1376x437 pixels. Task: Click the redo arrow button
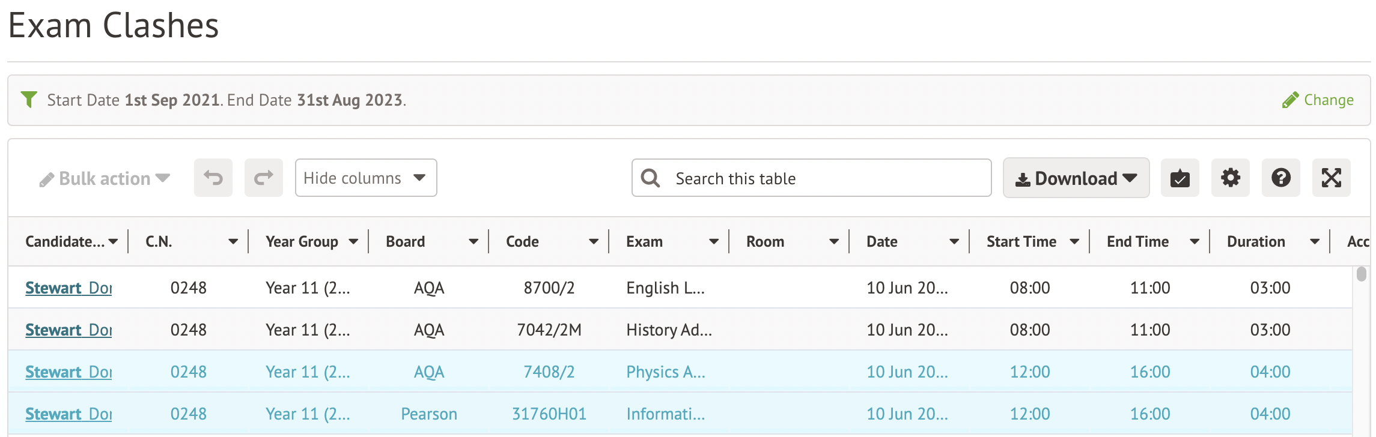pos(263,178)
